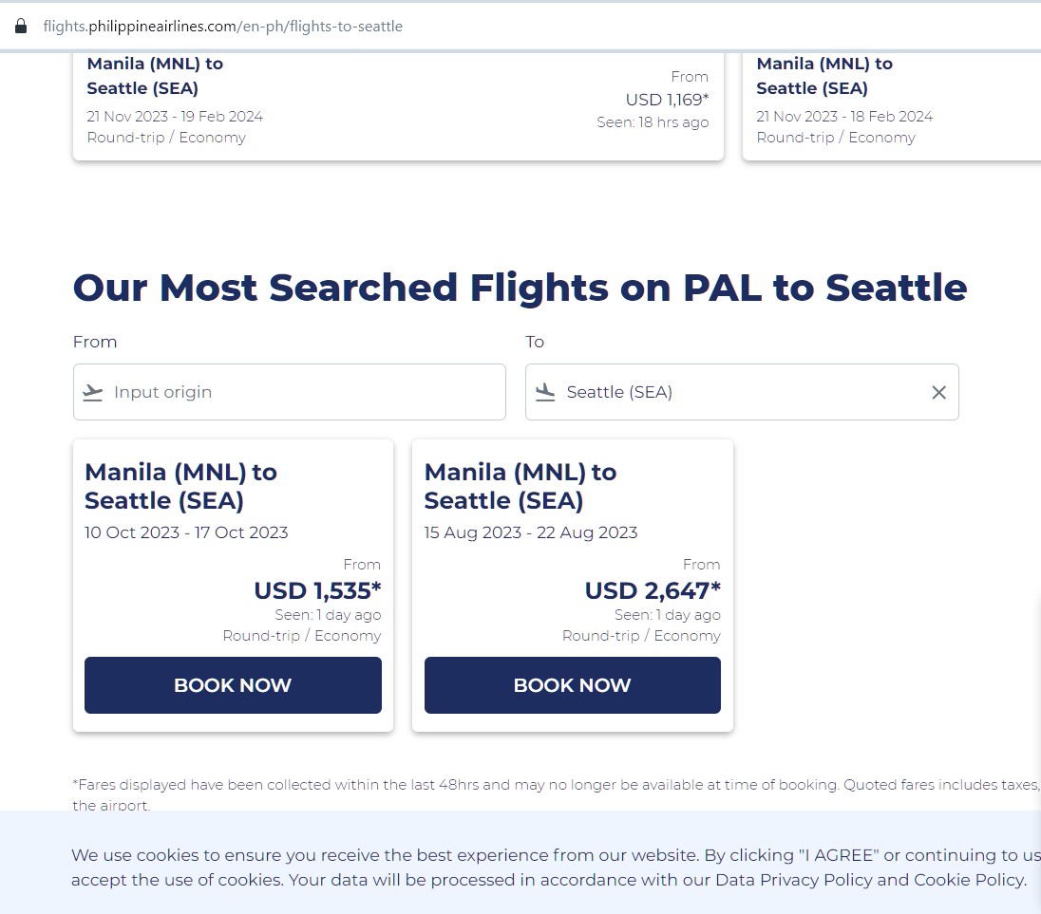1041x914 pixels.
Task: Focus the Input origin field
Action: coord(304,392)
